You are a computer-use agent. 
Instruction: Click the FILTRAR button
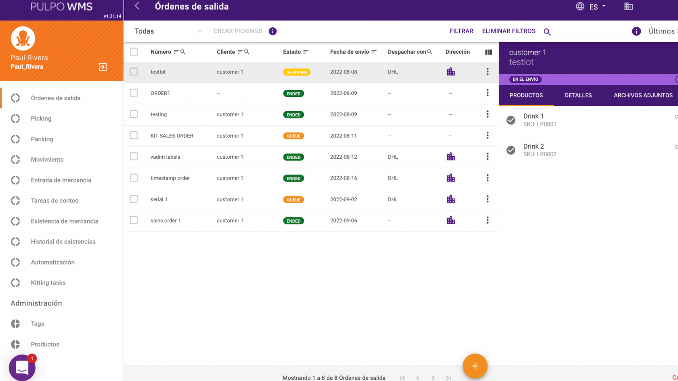[461, 31]
